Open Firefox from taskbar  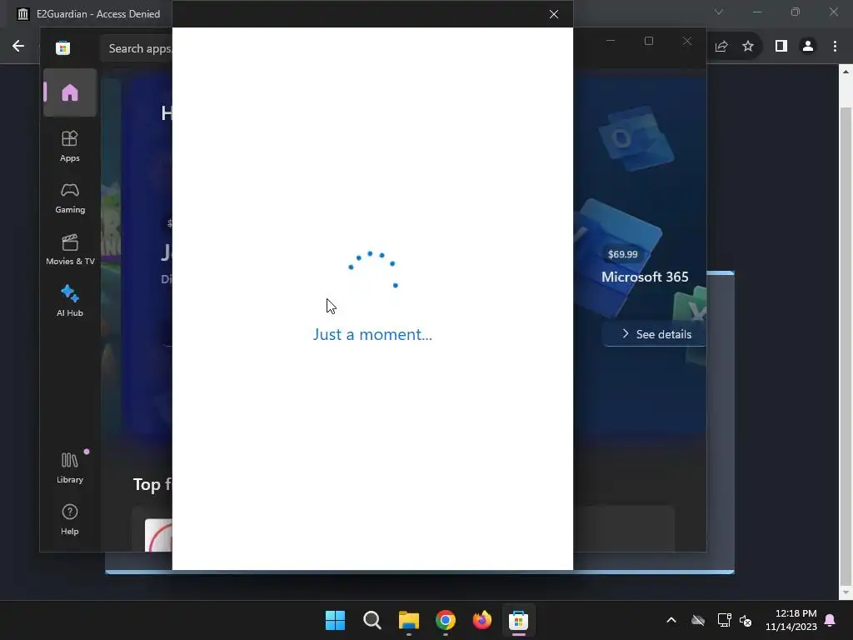pos(482,620)
